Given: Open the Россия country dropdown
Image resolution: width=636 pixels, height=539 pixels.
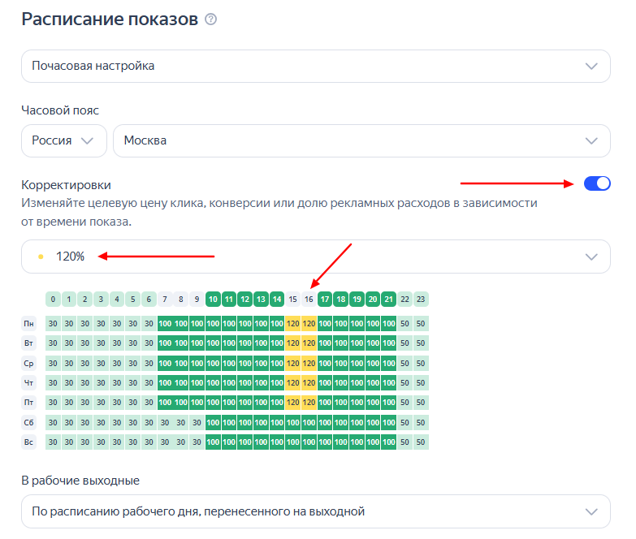Looking at the screenshot, I should (x=63, y=140).
